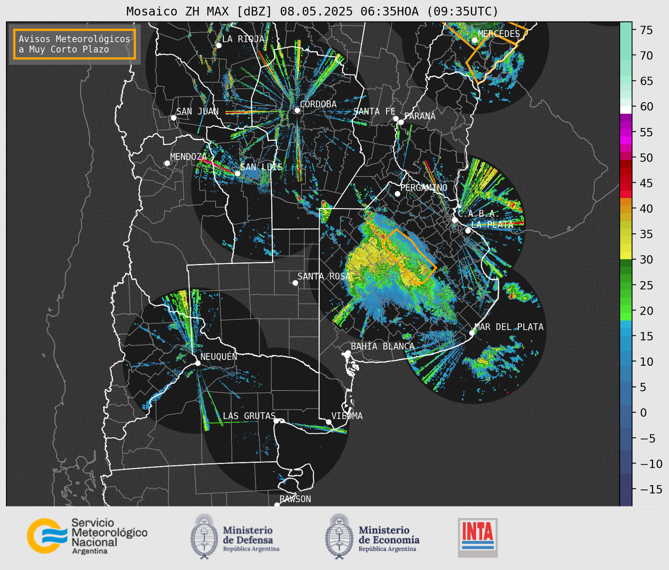Click the INTA logo
Image resolution: width=669 pixels, height=570 pixels.
477,537
